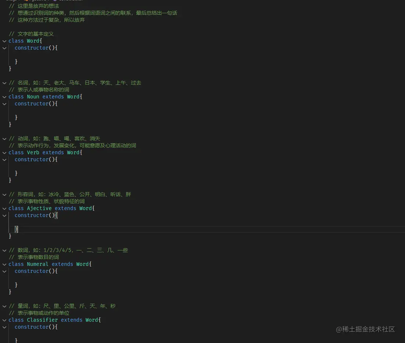Collapse the 量词 comment block
Image resolution: width=405 pixels, height=343 pixels.
click(4, 306)
